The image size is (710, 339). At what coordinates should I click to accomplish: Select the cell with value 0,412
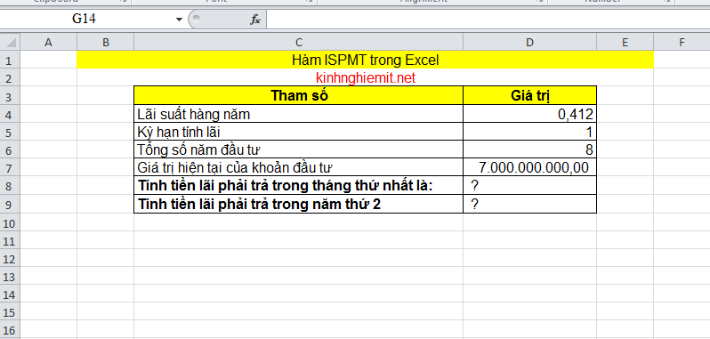(529, 114)
